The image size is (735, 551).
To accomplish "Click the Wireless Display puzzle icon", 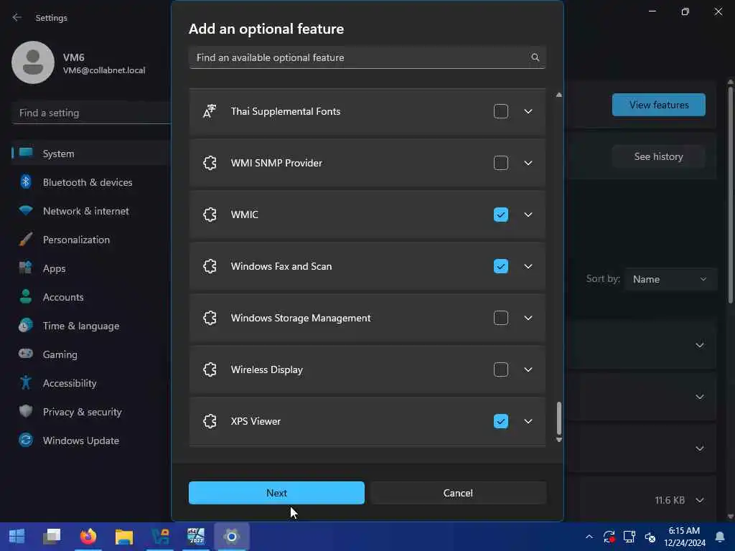I will click(210, 369).
